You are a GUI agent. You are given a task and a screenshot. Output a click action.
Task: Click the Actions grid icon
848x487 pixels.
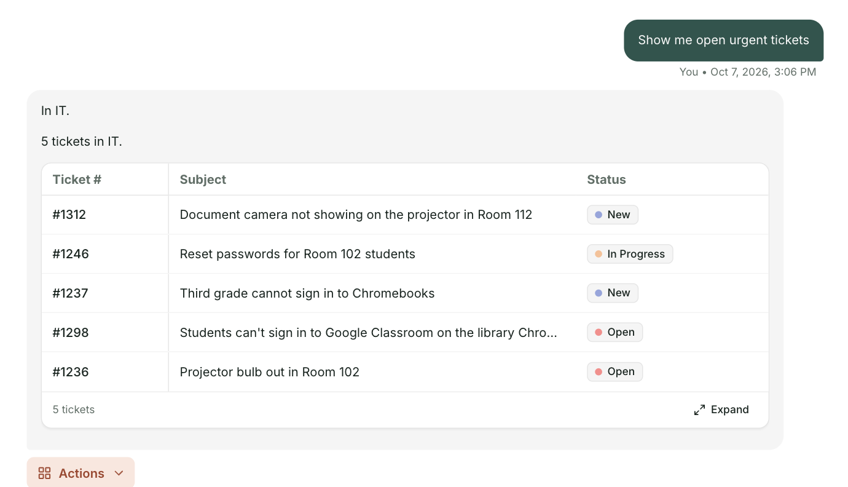pos(44,473)
